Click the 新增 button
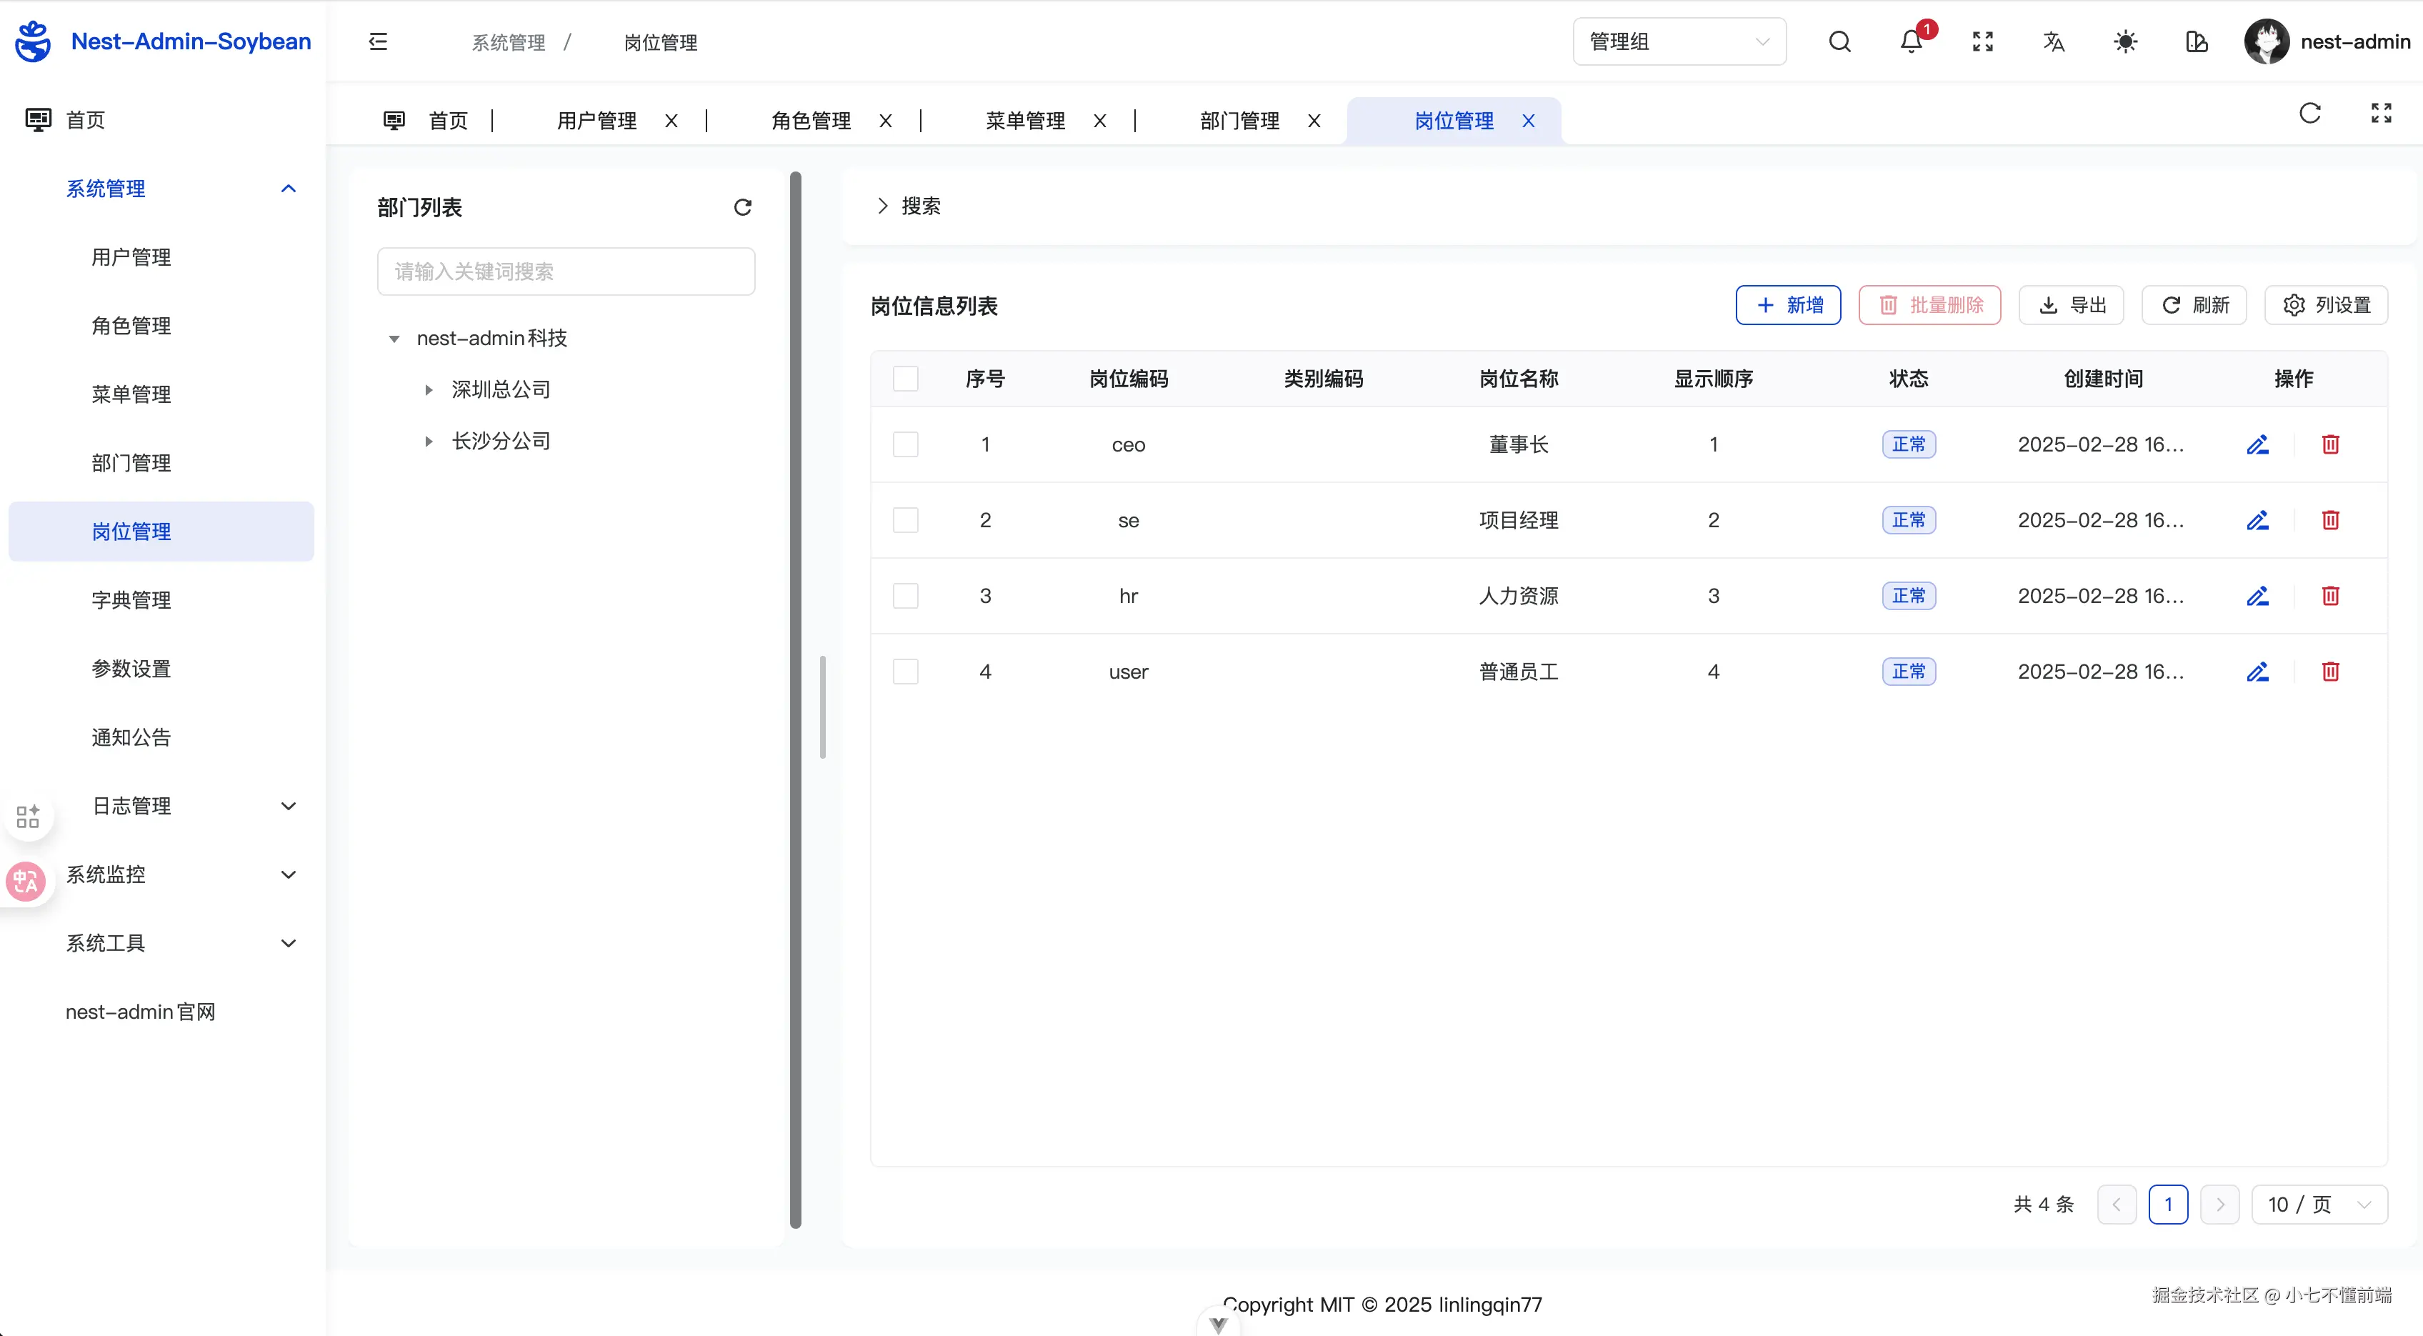This screenshot has height=1336, width=2423. pyautogui.click(x=1787, y=305)
